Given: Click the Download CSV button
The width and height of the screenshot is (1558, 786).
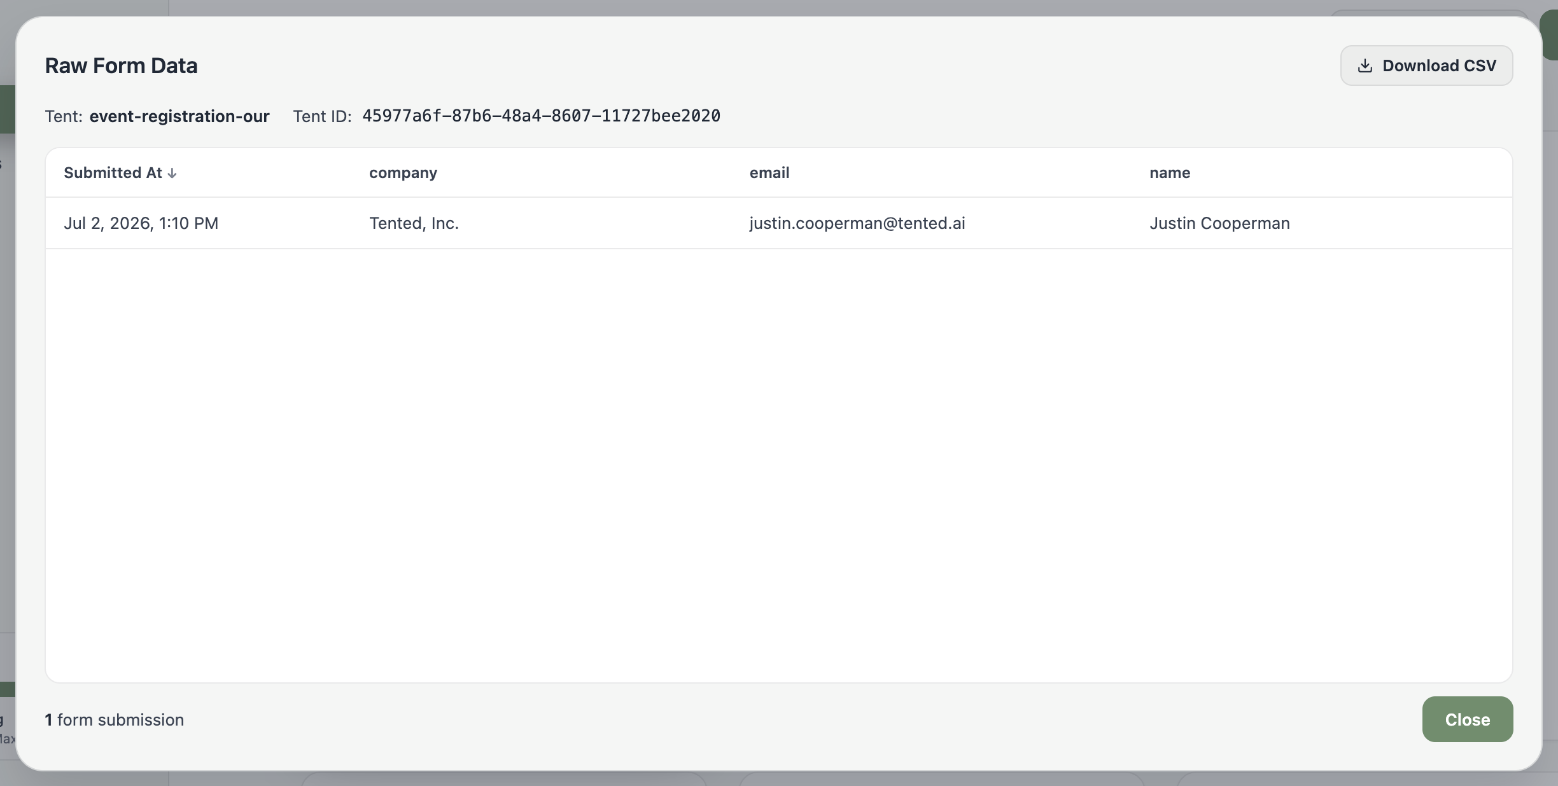Looking at the screenshot, I should [1426, 65].
